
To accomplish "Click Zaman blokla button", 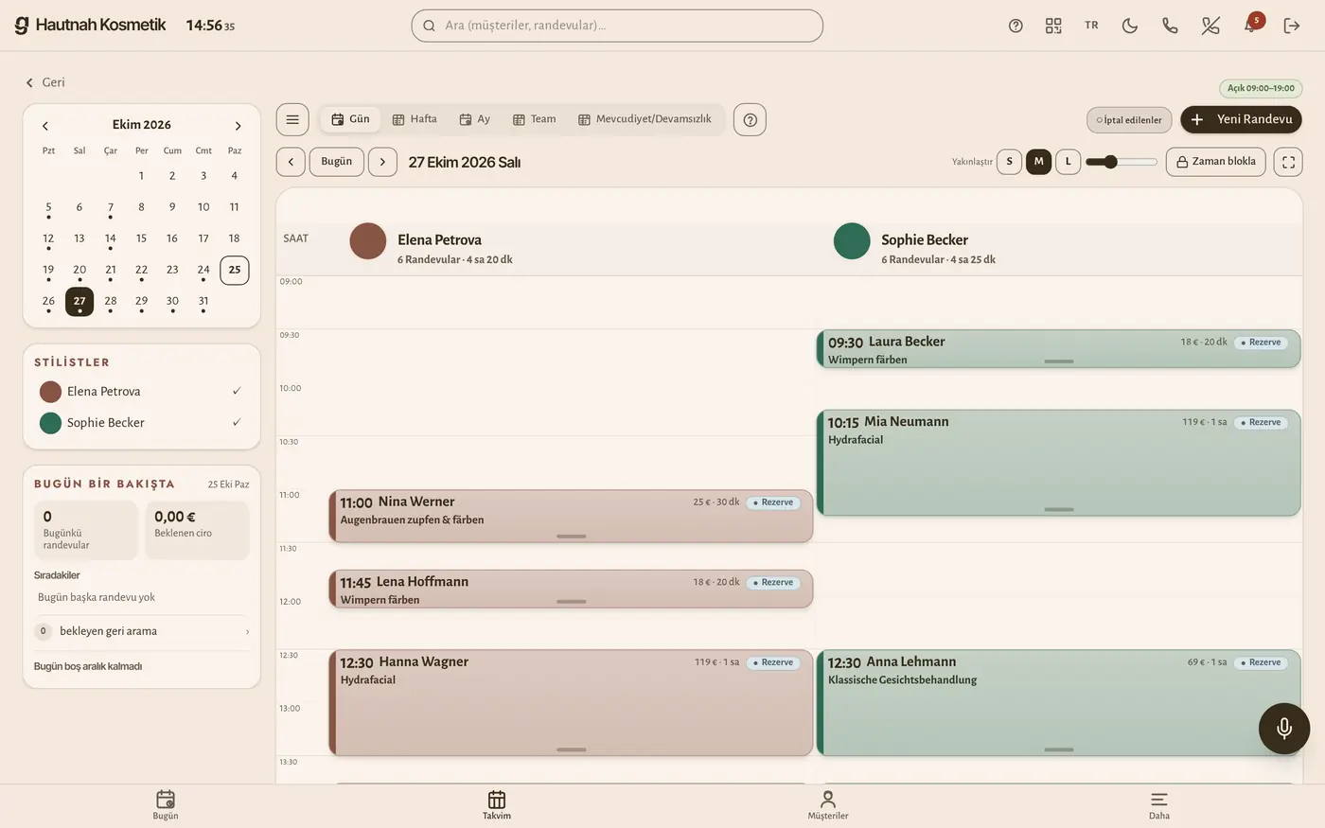I will [x=1215, y=162].
